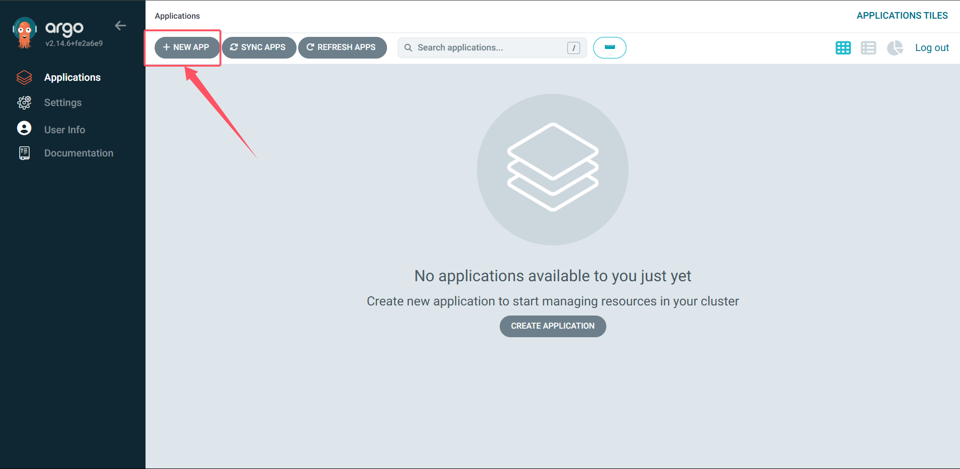Click the Documentation book icon

(x=24, y=153)
